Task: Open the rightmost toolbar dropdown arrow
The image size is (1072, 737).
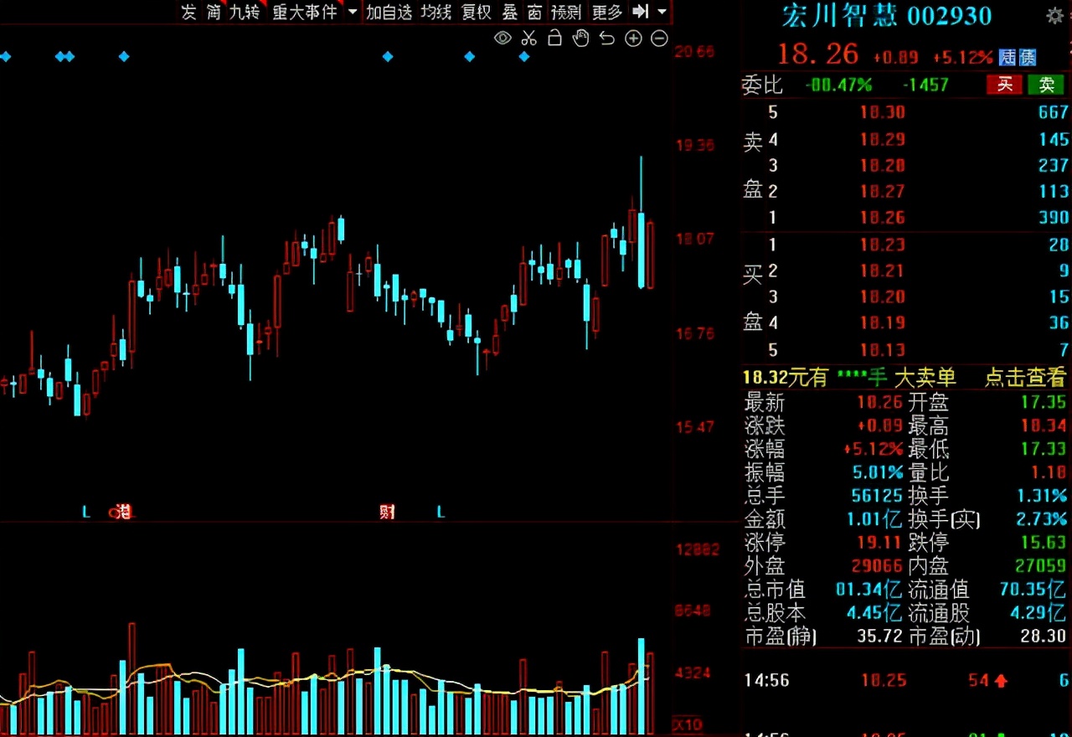Action: coord(661,12)
